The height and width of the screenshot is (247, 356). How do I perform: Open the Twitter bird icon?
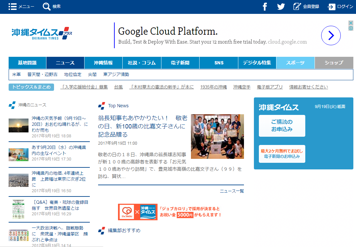[281, 7]
